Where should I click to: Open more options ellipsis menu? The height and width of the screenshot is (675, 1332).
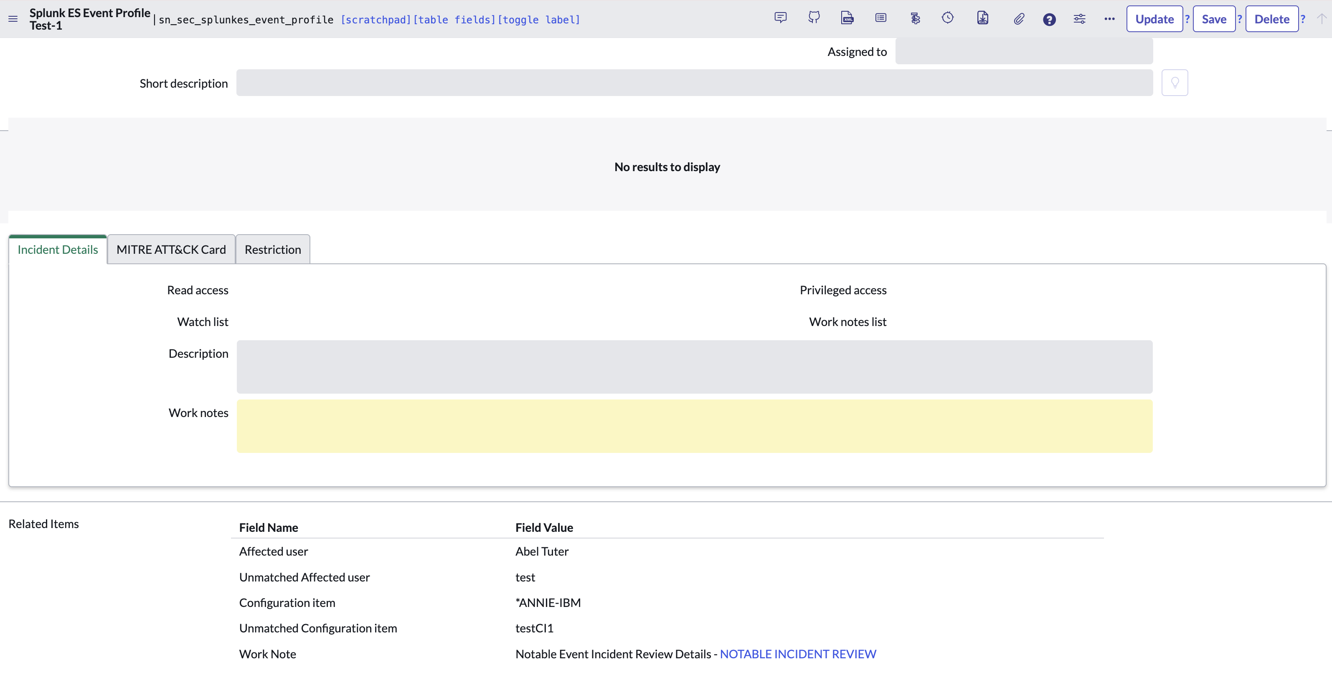pos(1109,19)
